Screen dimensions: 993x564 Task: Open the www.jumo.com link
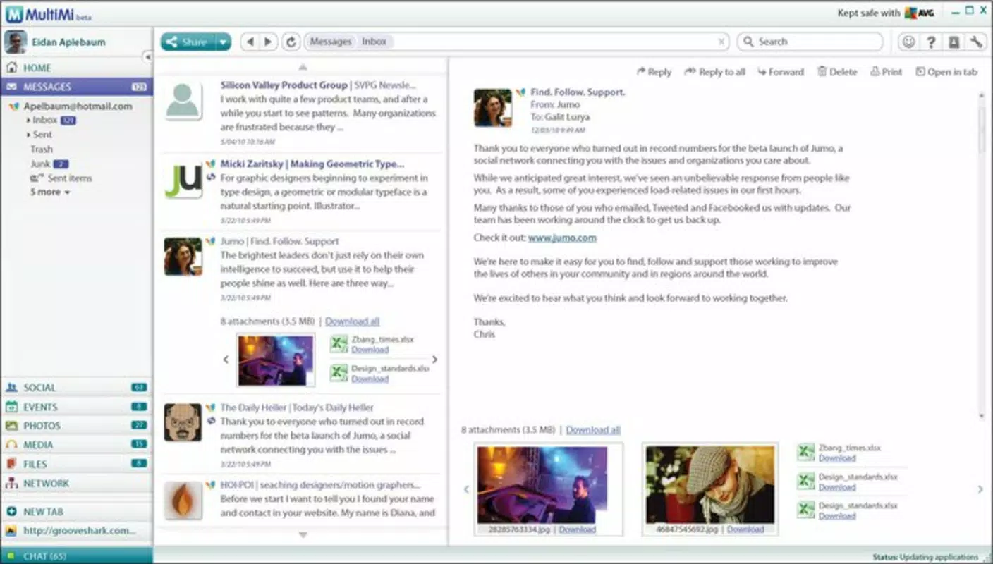tap(562, 238)
